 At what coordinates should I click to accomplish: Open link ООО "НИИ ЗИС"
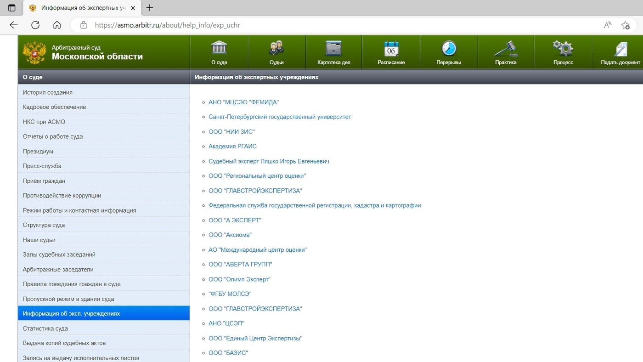[x=231, y=132]
